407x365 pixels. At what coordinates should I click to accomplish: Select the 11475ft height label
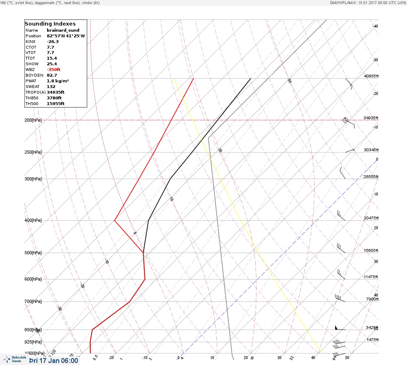(x=370, y=277)
